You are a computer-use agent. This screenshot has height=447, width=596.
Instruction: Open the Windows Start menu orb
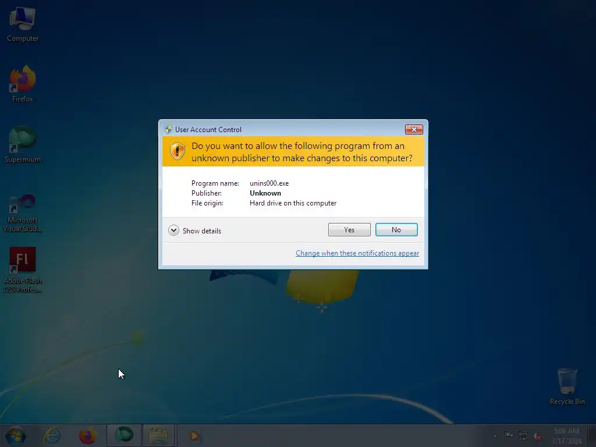click(x=16, y=435)
